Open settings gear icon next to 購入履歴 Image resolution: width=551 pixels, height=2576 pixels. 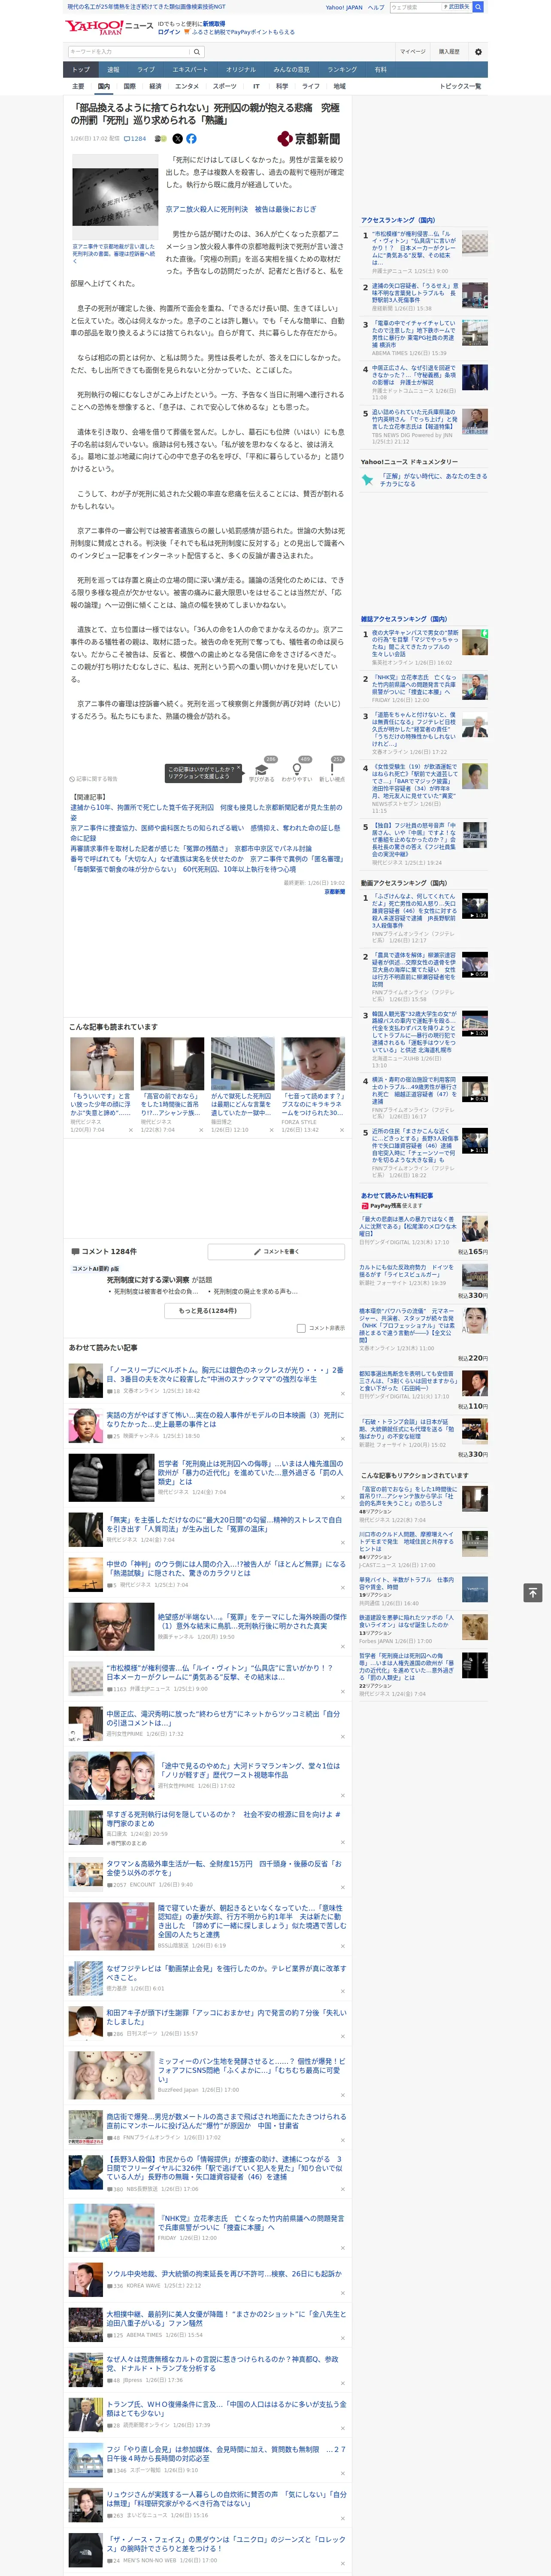click(x=478, y=52)
